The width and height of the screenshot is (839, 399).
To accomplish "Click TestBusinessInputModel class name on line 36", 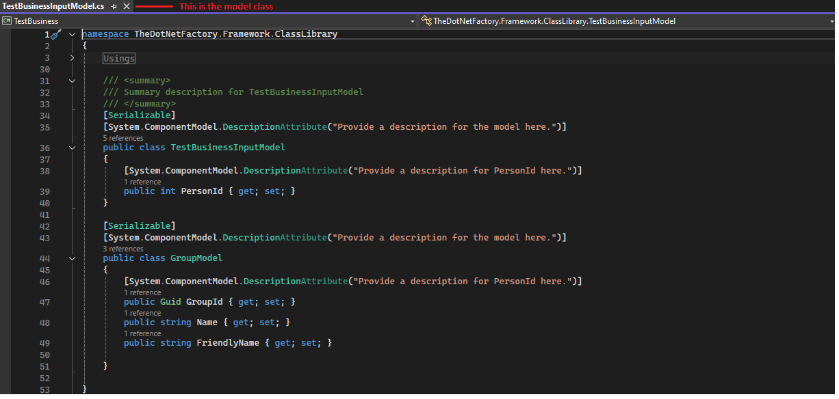I will [228, 148].
